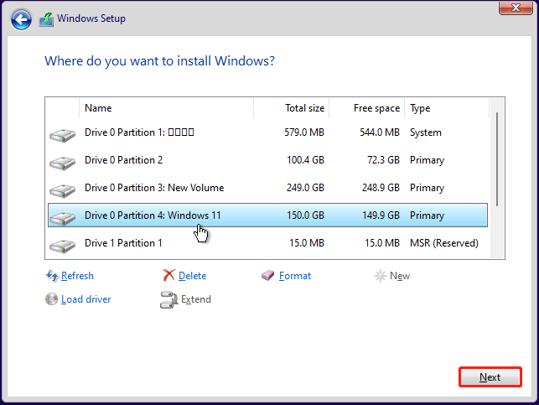539x405 pixels.
Task: Click the Refresh arrows icon
Action: (x=52, y=276)
